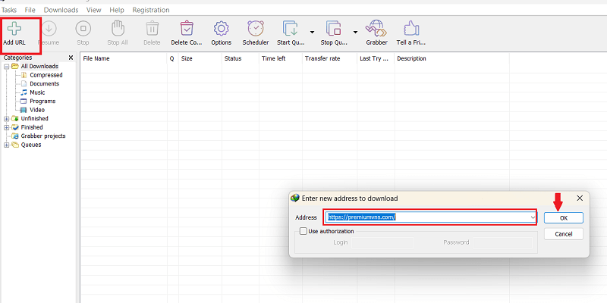Expand the Finished tree node
The height and width of the screenshot is (303, 607).
7,127
